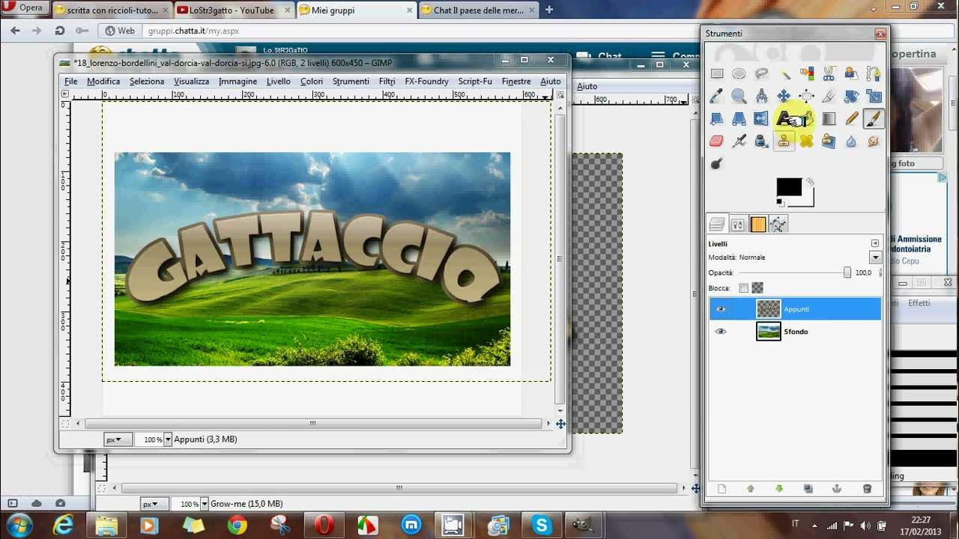Toggle Blocca alpha channel lock
The width and height of the screenshot is (959, 539).
pos(757,288)
